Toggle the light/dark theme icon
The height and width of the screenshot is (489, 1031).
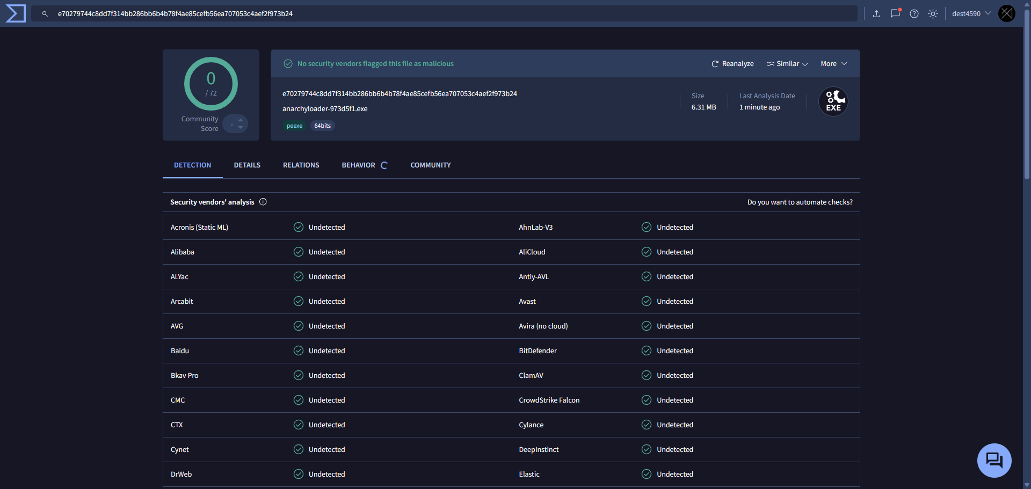click(x=933, y=14)
